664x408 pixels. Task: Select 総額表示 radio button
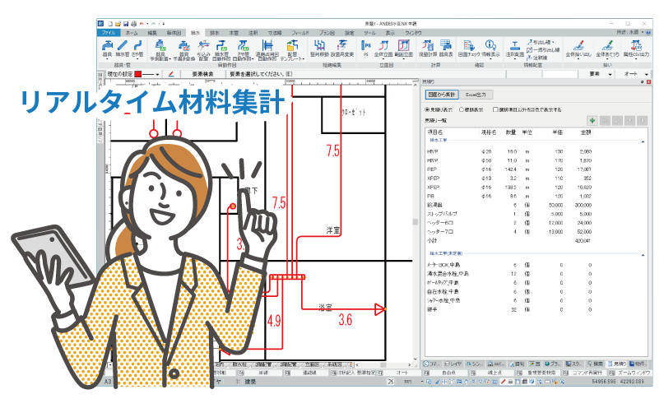[x=471, y=109]
